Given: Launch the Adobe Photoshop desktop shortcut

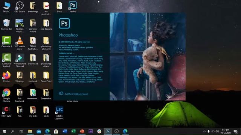Looking at the screenshot, I should point(73,7).
